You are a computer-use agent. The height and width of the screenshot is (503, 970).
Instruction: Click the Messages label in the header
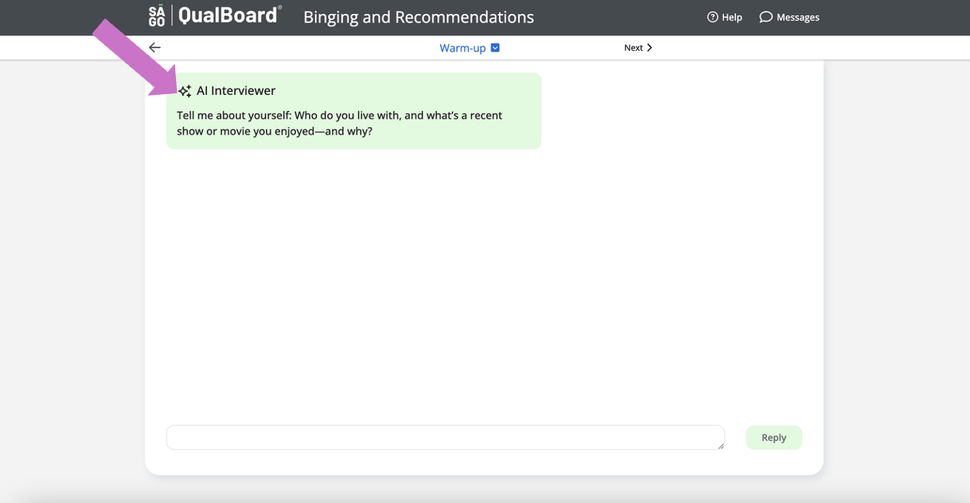pos(797,16)
